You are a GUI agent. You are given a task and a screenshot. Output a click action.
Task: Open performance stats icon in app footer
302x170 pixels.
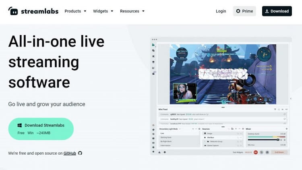click(x=159, y=152)
